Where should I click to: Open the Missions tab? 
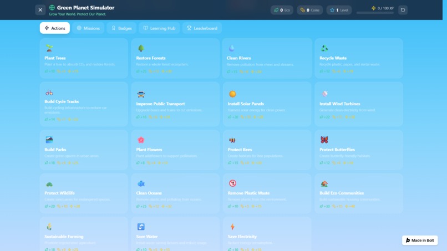click(x=88, y=28)
